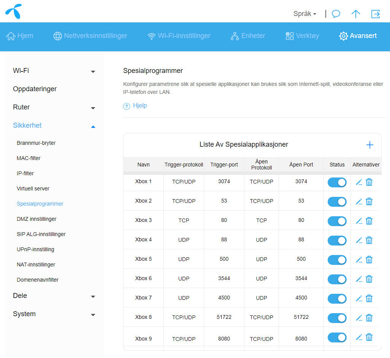Edit the Xbox 3 entry
Screen dimensions: 390x358
(359, 221)
